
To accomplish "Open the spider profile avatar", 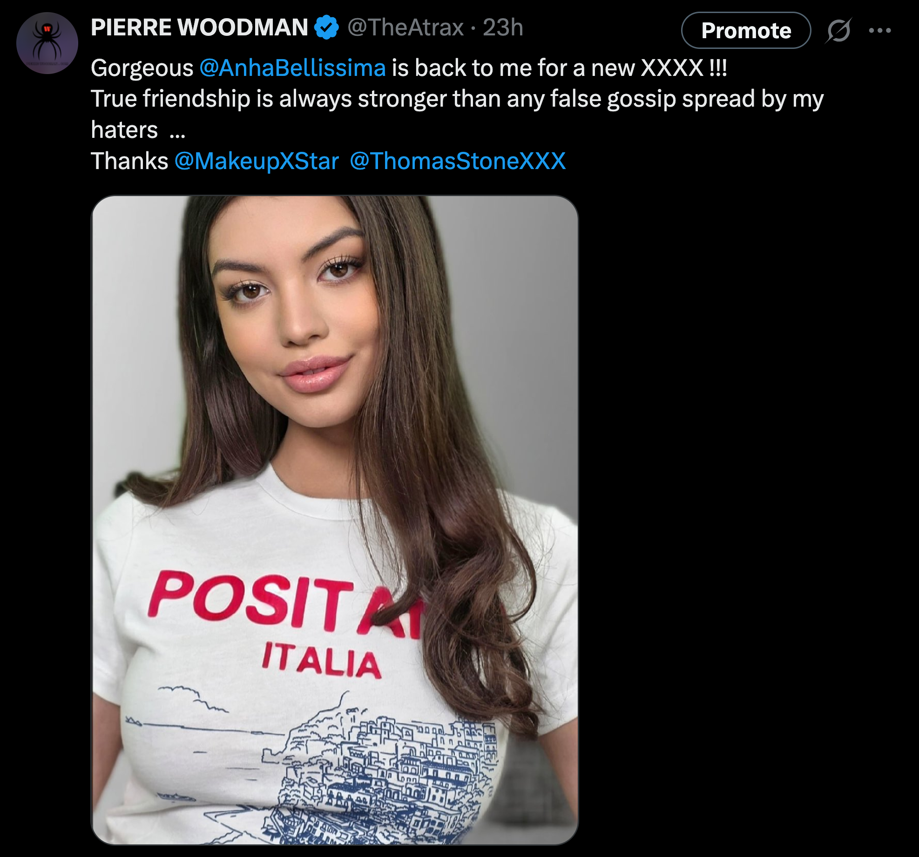I will [x=47, y=43].
